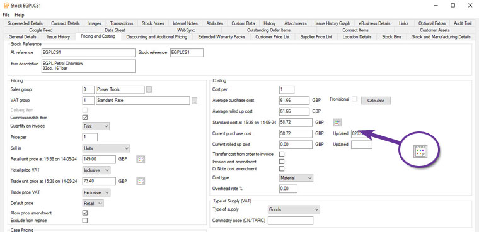Click the Retail unit price field
479x232 pixels.
click(x=99, y=159)
